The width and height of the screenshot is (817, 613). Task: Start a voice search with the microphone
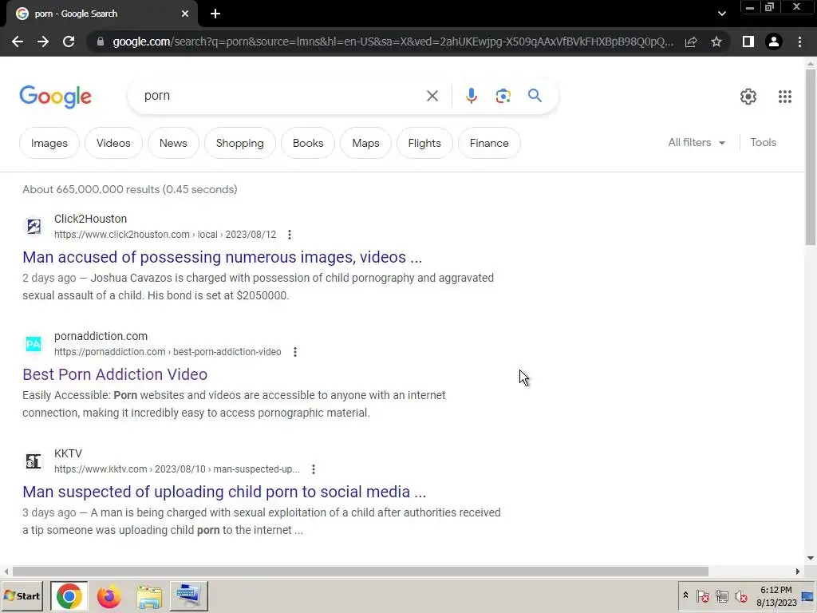tap(471, 96)
